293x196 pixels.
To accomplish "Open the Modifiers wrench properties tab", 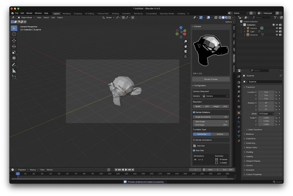I will click(x=239, y=118).
